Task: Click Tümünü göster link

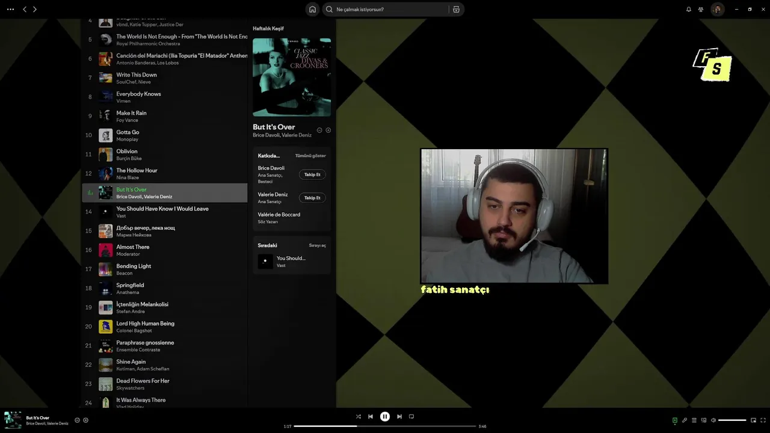Action: [x=310, y=156]
